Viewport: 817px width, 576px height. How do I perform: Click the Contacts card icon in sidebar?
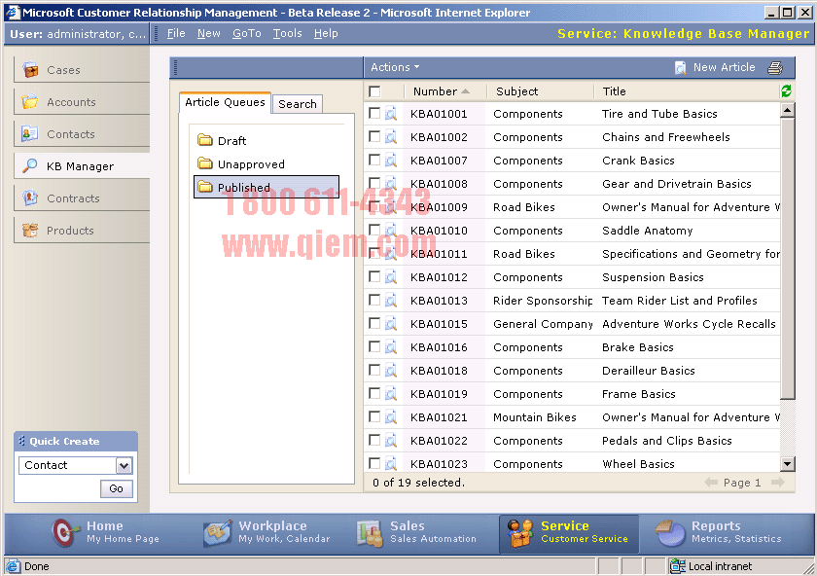(30, 134)
